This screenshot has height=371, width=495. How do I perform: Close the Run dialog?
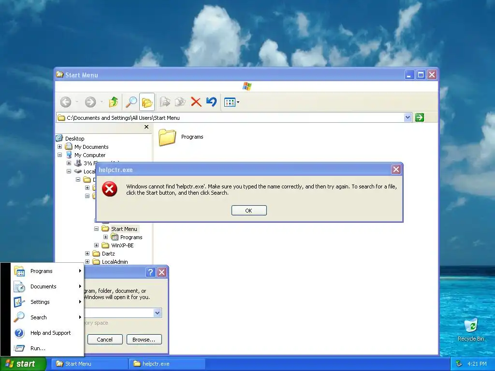pos(161,272)
